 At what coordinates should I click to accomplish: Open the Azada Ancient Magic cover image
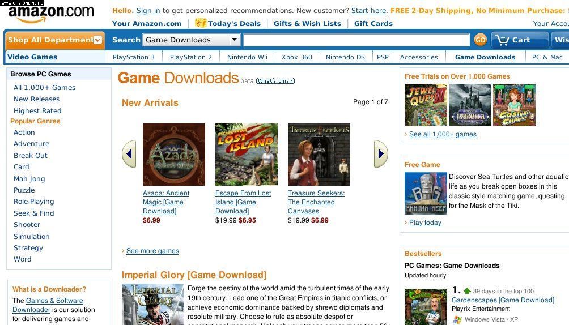tap(174, 155)
